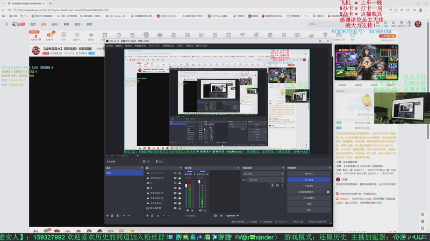Hide 显示器采集 source eye icon
The width and height of the screenshot is (430, 241).
point(175,208)
